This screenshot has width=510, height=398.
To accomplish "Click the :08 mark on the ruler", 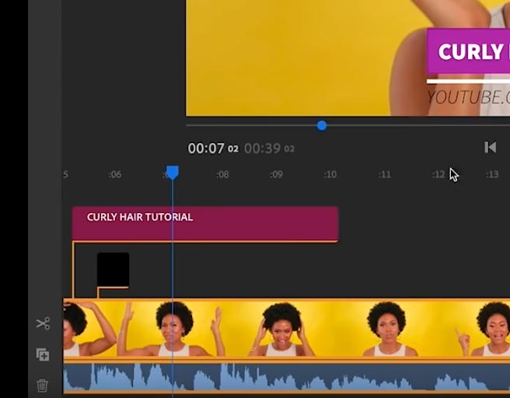I will tap(222, 175).
